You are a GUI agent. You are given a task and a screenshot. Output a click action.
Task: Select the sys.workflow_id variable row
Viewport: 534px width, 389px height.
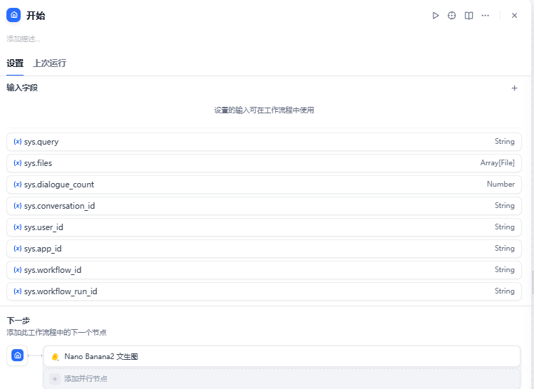click(264, 270)
